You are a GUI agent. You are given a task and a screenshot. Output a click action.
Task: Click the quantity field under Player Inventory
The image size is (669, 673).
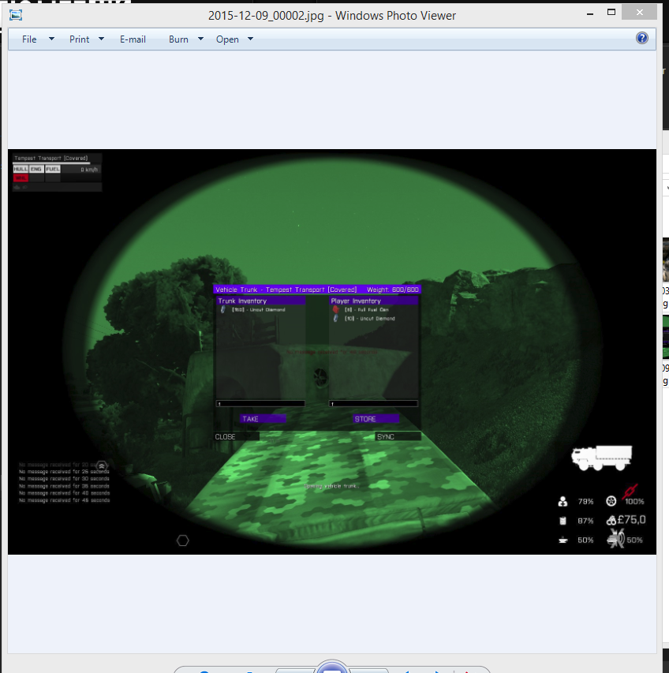tap(373, 403)
